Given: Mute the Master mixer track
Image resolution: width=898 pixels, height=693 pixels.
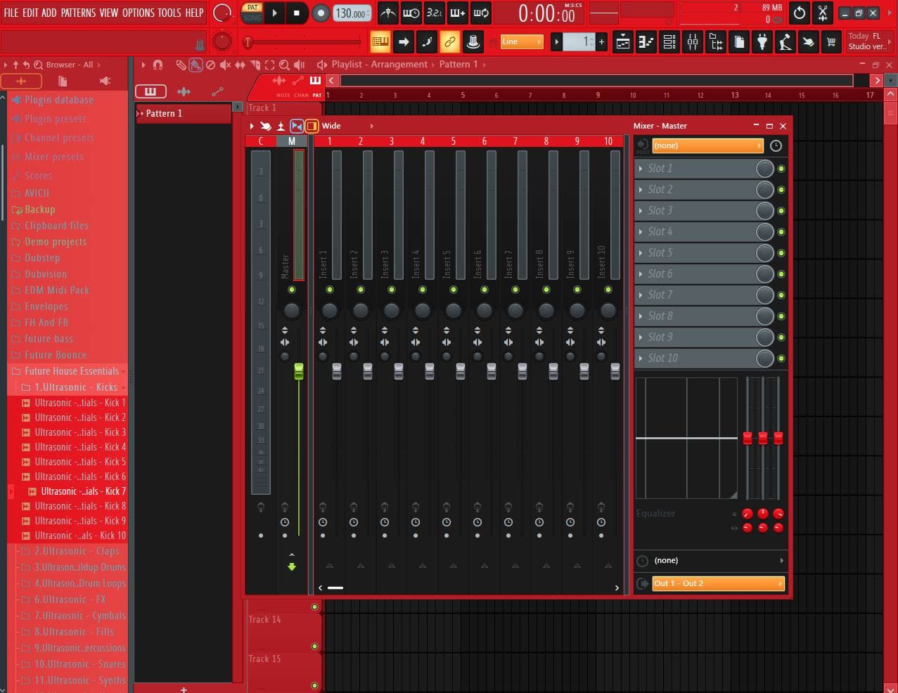Looking at the screenshot, I should pyautogui.click(x=292, y=290).
